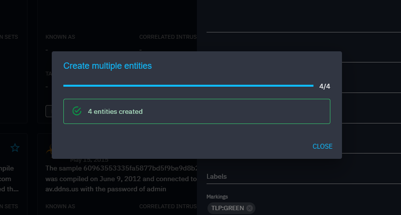401x215 pixels.
Task: Click the green success checkmark icon
Action: 76,111
